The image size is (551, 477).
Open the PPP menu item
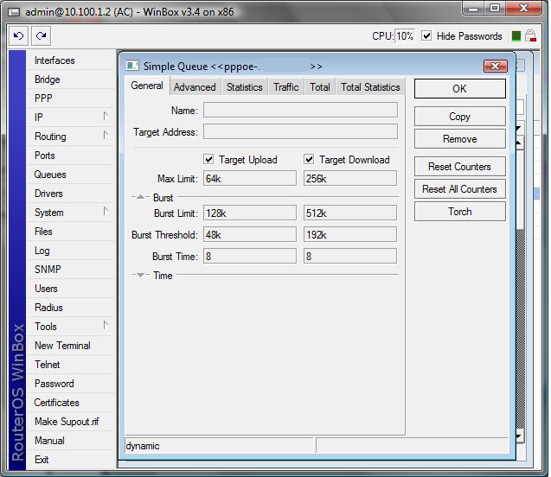click(71, 99)
